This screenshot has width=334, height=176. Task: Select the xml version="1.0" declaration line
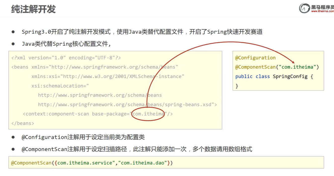(66, 58)
